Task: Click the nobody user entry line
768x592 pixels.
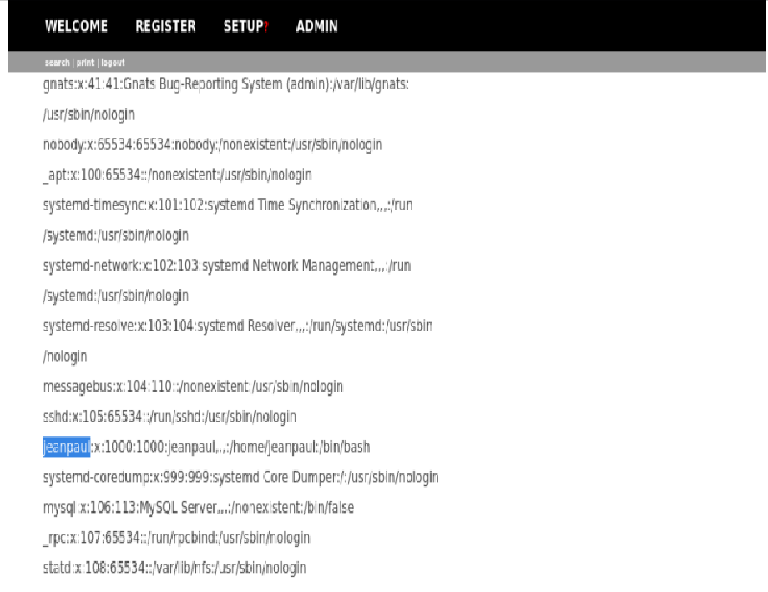Action: coord(212,144)
